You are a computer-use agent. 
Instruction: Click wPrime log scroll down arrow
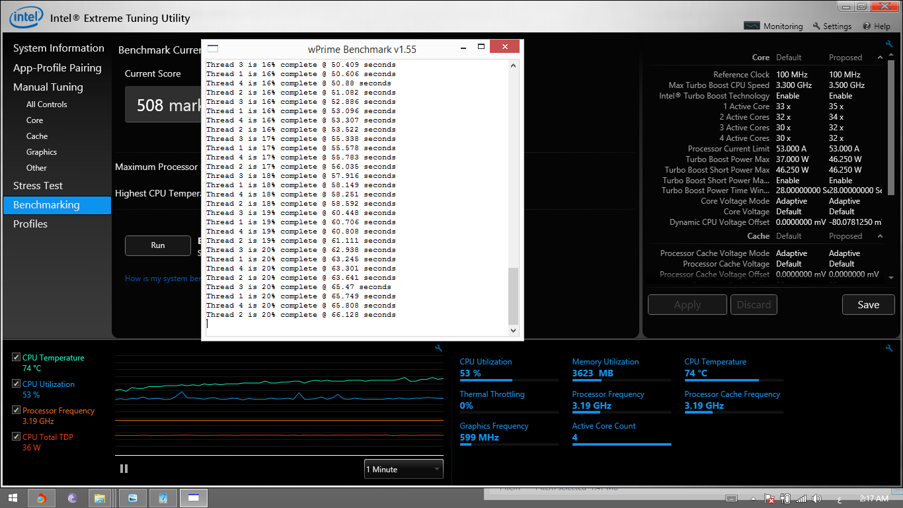514,330
